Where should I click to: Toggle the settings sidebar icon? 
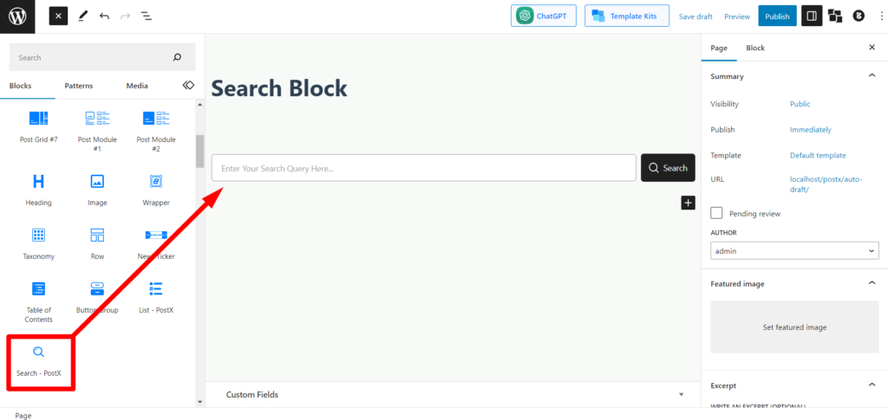click(812, 16)
